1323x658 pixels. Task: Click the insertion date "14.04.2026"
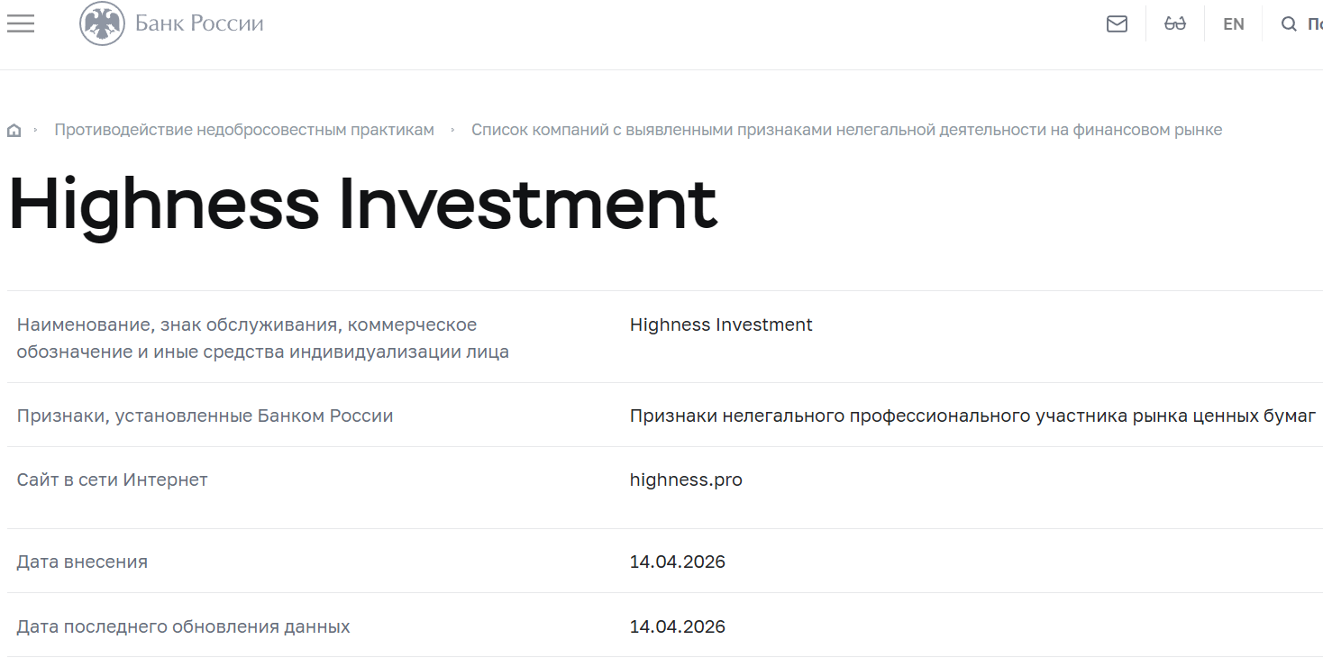point(678,561)
